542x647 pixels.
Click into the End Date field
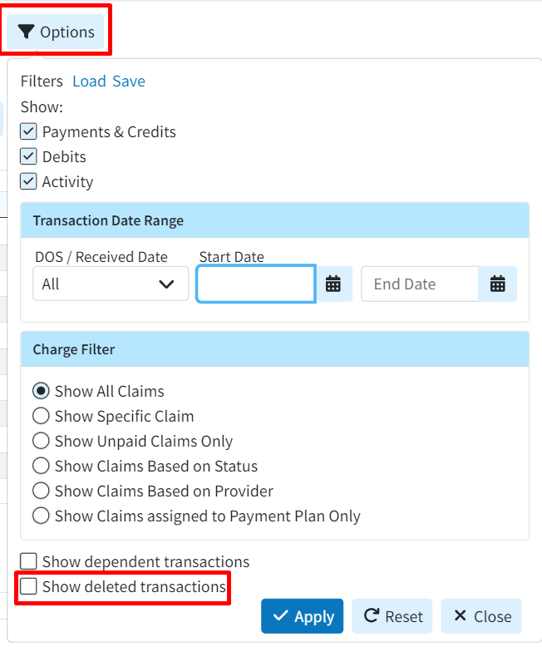click(420, 284)
